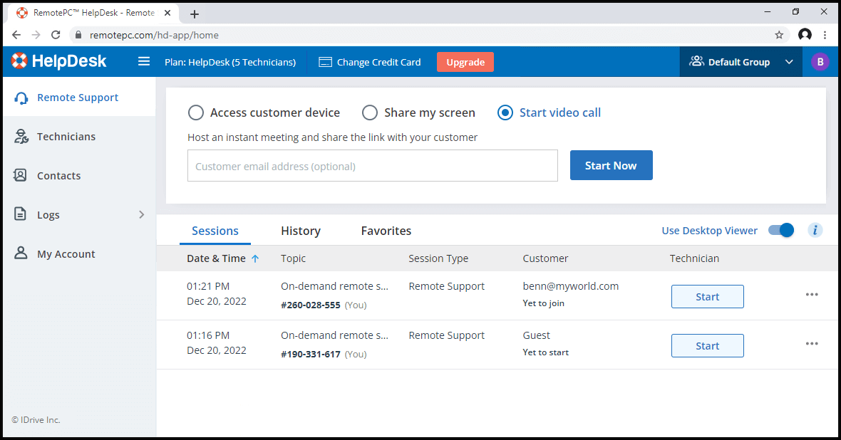
Task: Click the orange Upgrade button
Action: coord(465,62)
